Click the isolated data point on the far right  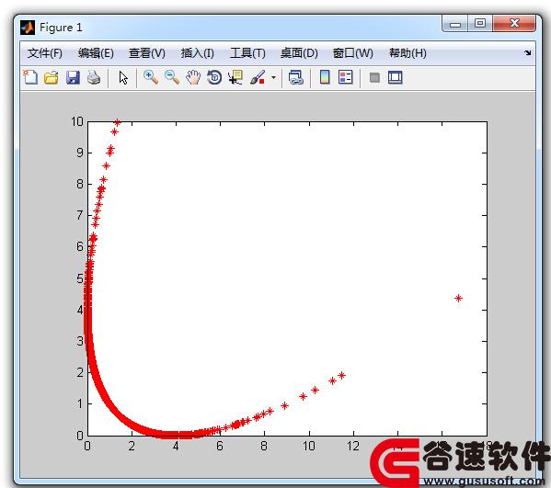click(458, 298)
